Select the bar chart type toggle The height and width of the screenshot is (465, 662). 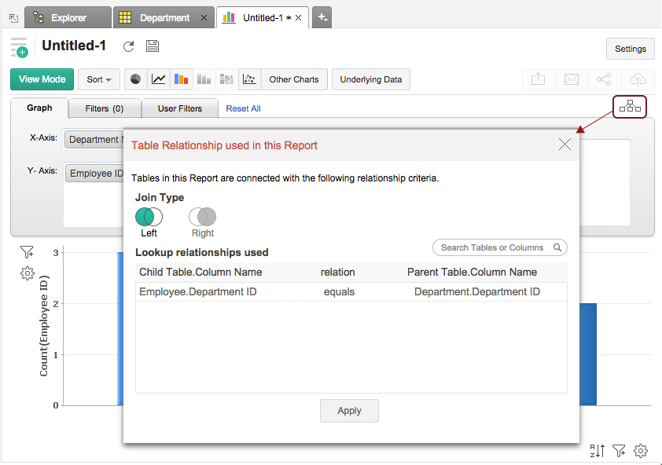(x=182, y=79)
